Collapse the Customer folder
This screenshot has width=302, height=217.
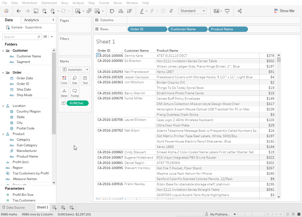pyautogui.click(x=3, y=51)
